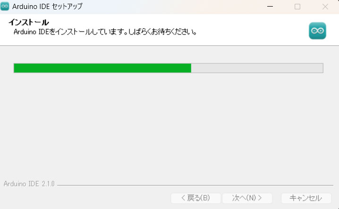Click the disabled maximize window button
This screenshot has width=339, height=209.
tap(297, 7)
